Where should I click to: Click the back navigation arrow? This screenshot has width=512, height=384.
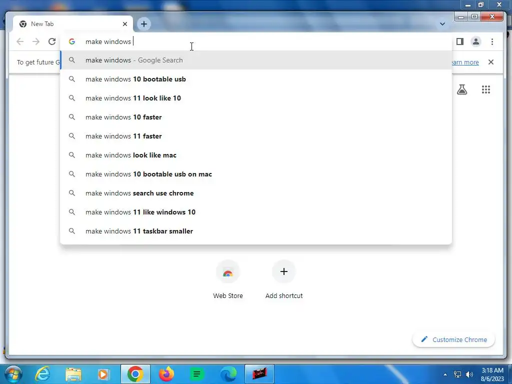point(20,41)
